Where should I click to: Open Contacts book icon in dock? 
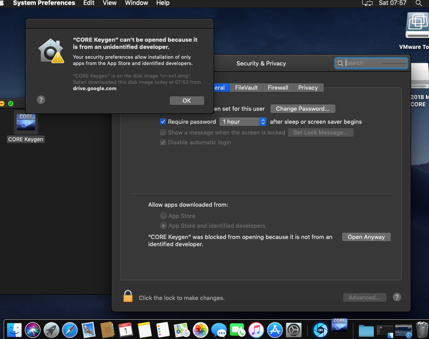point(107,330)
